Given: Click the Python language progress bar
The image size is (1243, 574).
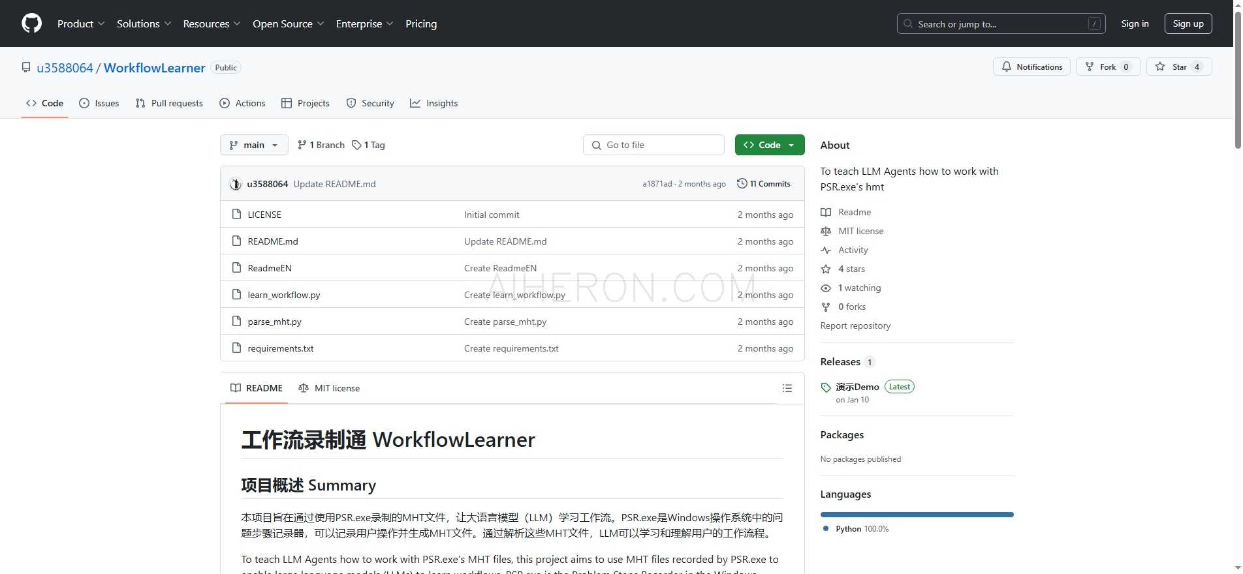Looking at the screenshot, I should click(917, 515).
